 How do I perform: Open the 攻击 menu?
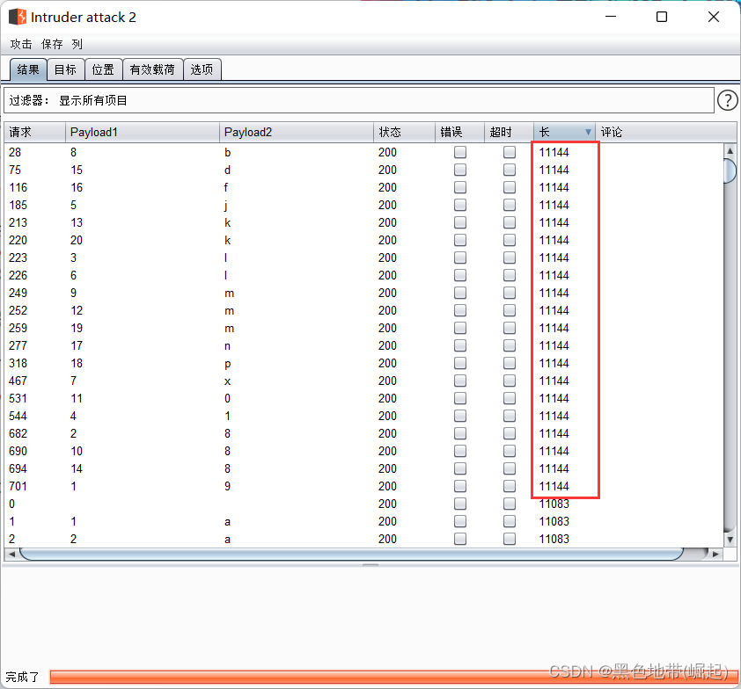[21, 44]
